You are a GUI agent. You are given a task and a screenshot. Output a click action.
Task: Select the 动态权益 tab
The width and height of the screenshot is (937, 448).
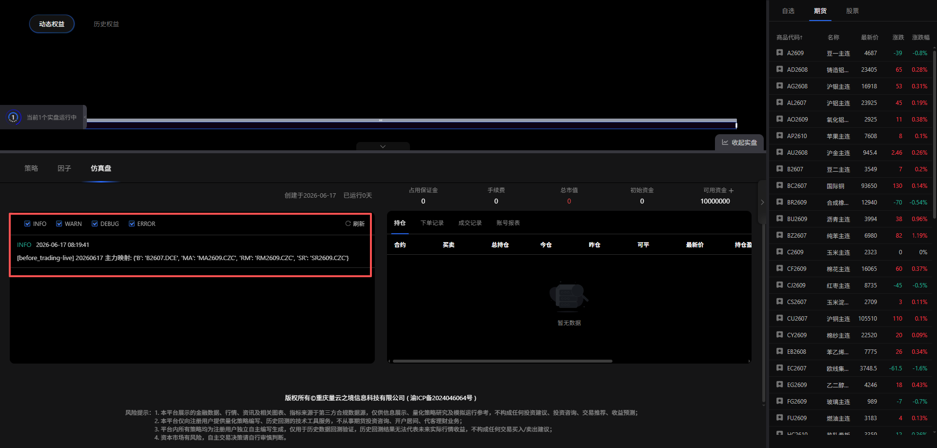tap(52, 24)
